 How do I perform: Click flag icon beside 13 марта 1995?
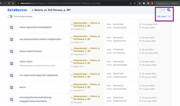click(140, 28)
